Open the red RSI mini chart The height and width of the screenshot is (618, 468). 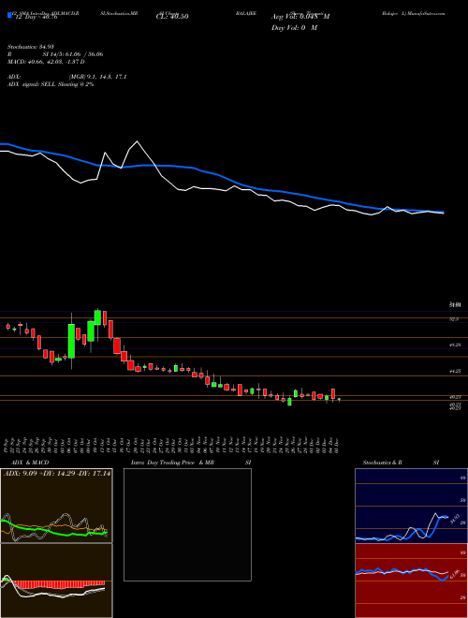[x=411, y=581]
